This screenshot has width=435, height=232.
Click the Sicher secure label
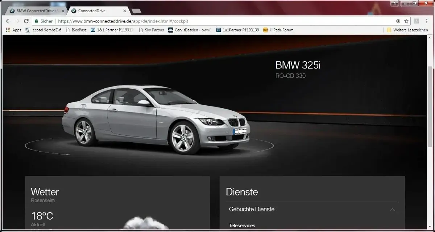click(x=46, y=21)
